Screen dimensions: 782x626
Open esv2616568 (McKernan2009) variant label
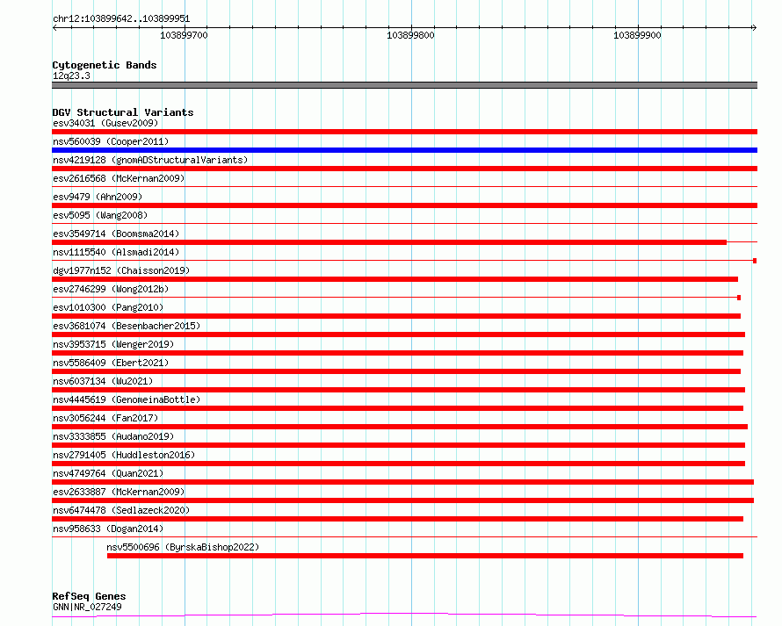point(119,178)
